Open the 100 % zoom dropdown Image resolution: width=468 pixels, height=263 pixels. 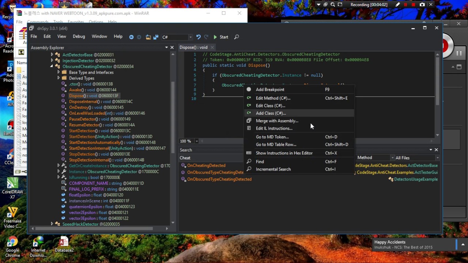coord(196,141)
